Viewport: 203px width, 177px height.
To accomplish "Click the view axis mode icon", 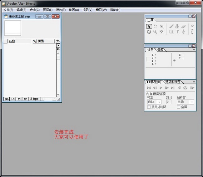I will tap(192, 33).
